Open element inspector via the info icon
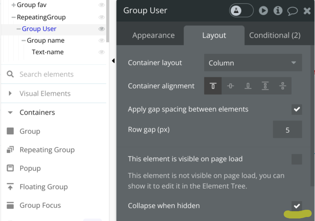The image size is (315, 221). click(278, 10)
